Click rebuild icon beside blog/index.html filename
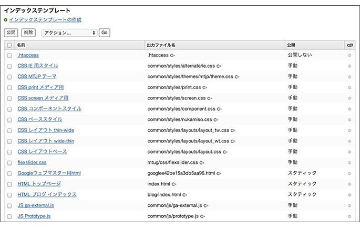This screenshot has height=241, width=360. click(185, 195)
